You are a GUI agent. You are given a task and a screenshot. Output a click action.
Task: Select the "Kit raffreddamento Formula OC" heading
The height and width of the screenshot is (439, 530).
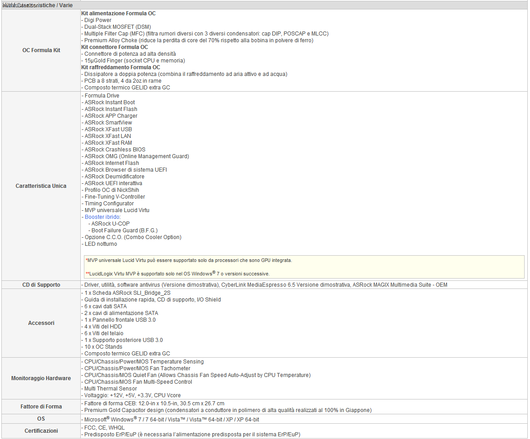[x=121, y=68]
